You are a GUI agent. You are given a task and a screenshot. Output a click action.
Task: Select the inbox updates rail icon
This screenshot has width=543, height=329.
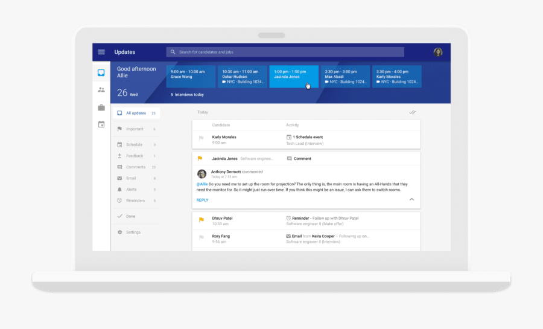click(101, 72)
